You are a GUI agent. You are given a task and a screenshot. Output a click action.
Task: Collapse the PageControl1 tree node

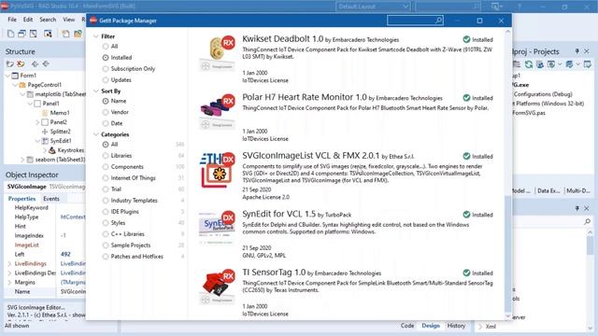[x=15, y=85]
